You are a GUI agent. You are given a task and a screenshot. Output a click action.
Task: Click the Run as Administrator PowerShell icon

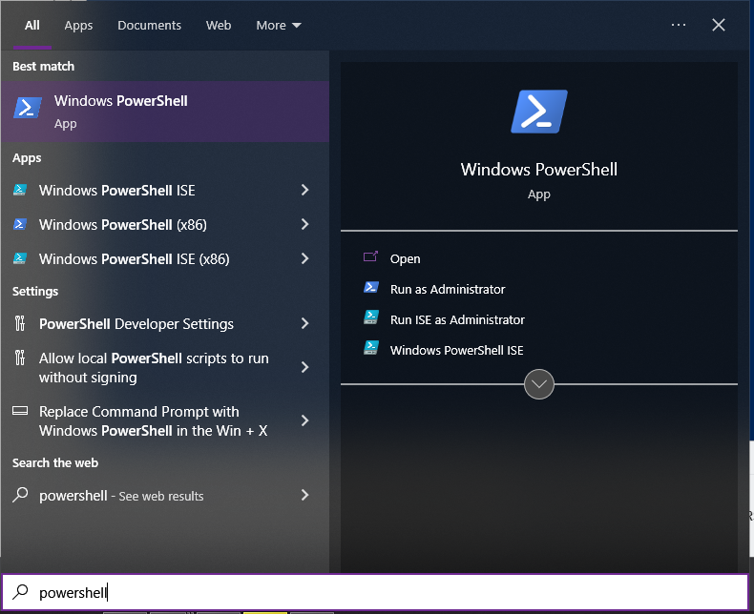pos(370,288)
